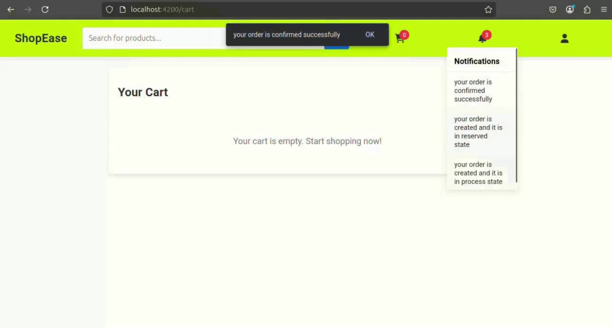Open the user profile icon
Viewport: 612px width, 328px height.
click(564, 39)
